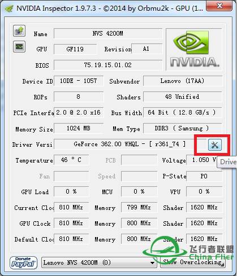Click the GPU Load value 0 %

tap(71, 191)
